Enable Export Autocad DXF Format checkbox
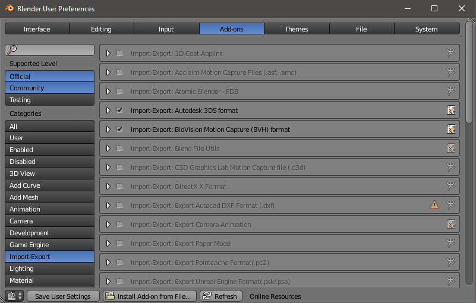The image size is (476, 303). click(119, 205)
